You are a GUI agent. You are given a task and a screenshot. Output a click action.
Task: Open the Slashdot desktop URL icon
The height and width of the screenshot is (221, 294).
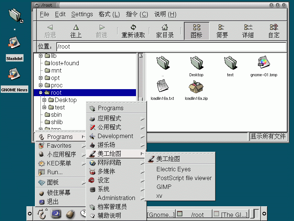(14, 42)
